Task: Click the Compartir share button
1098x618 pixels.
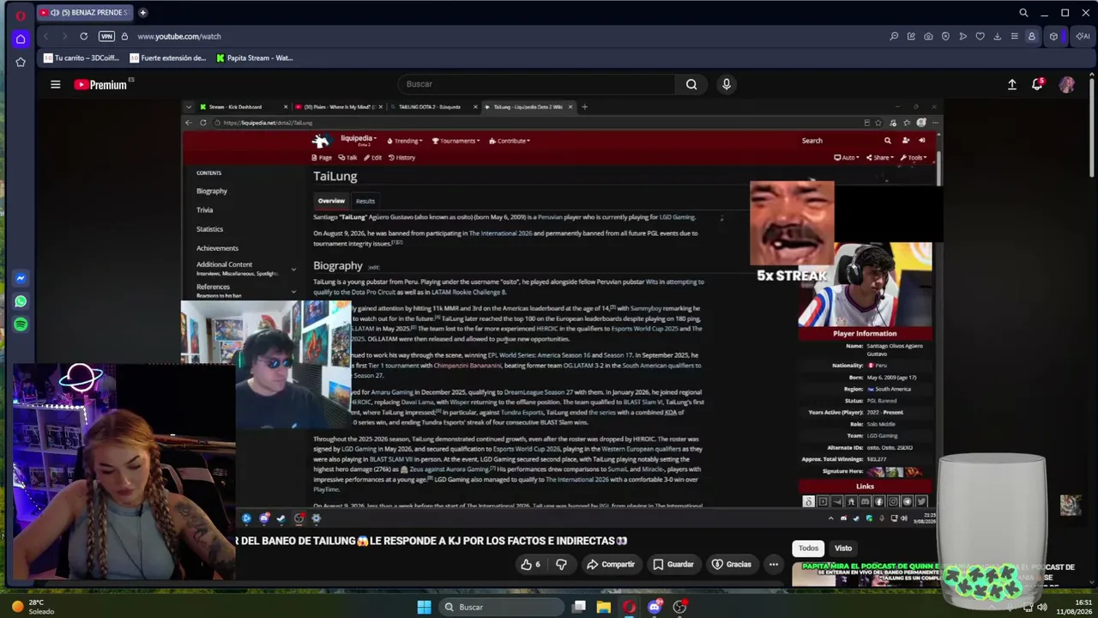Action: click(x=611, y=564)
